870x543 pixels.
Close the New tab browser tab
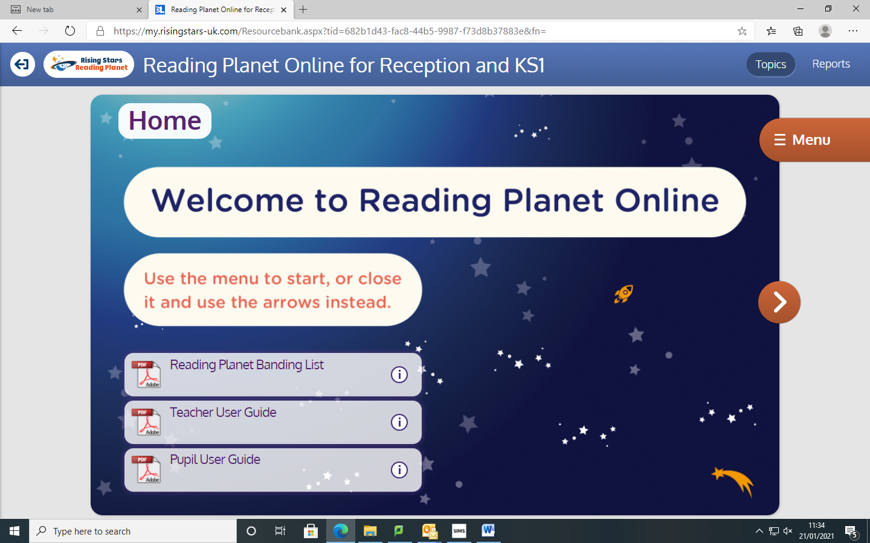pyautogui.click(x=139, y=10)
